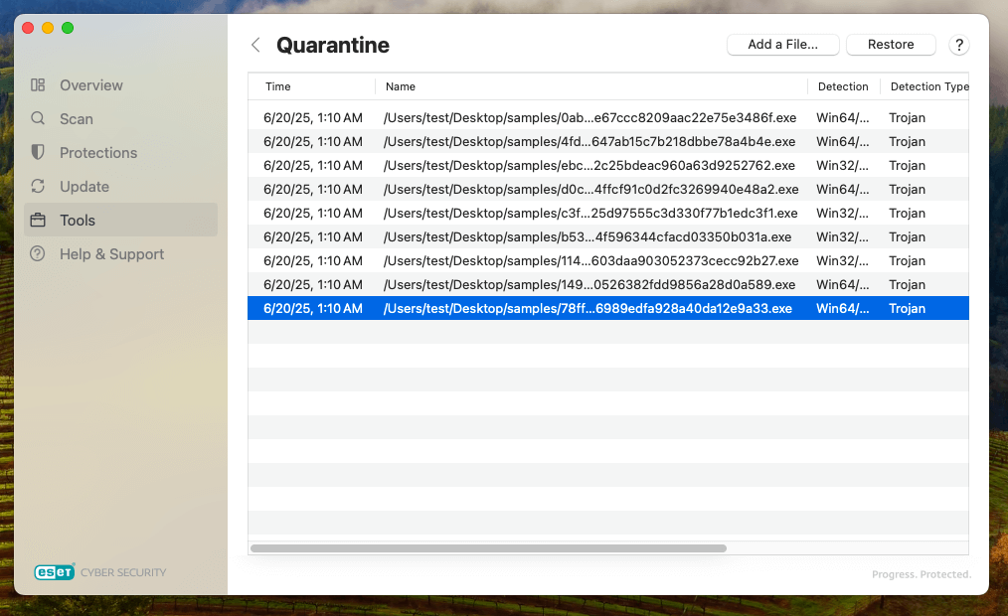This screenshot has width=1008, height=616.
Task: Click the Tools briefcase icon
Action: 38,220
